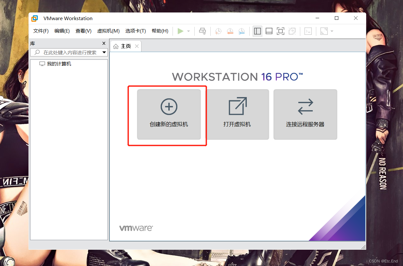403x266 pixels.
Task: Click the 创建新的虚拟机 button
Action: [169, 114]
